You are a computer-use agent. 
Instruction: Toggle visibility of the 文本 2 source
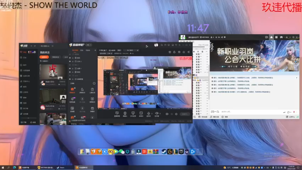tap(70, 62)
